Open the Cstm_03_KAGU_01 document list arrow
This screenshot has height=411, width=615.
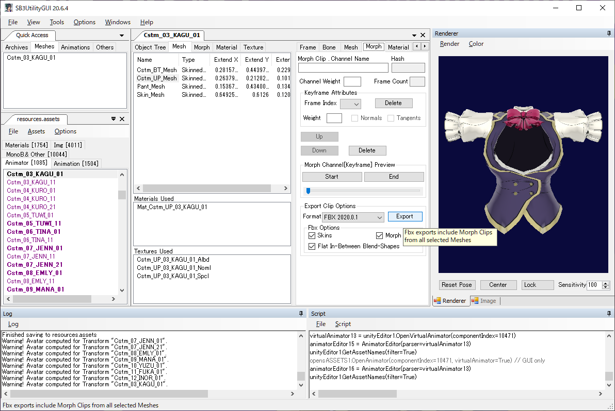[x=414, y=35]
